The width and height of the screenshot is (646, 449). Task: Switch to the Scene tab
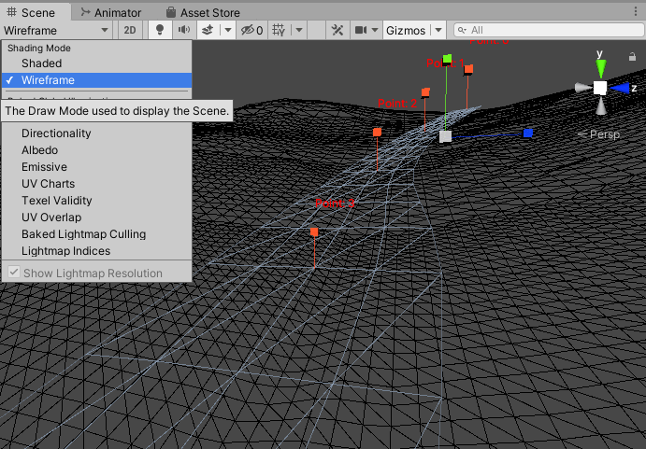pyautogui.click(x=31, y=12)
